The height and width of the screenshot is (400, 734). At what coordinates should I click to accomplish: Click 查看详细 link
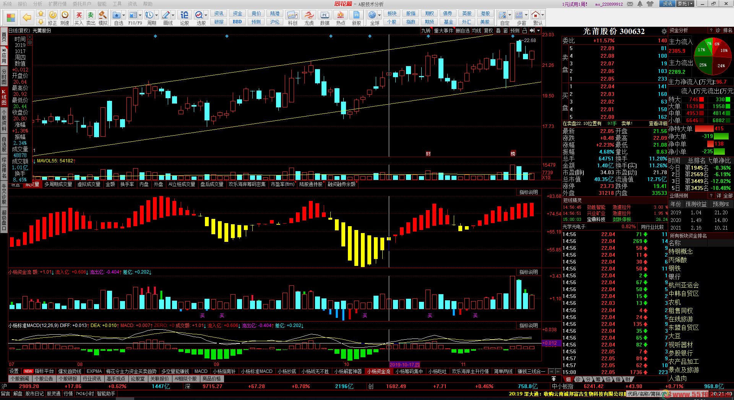(x=658, y=123)
